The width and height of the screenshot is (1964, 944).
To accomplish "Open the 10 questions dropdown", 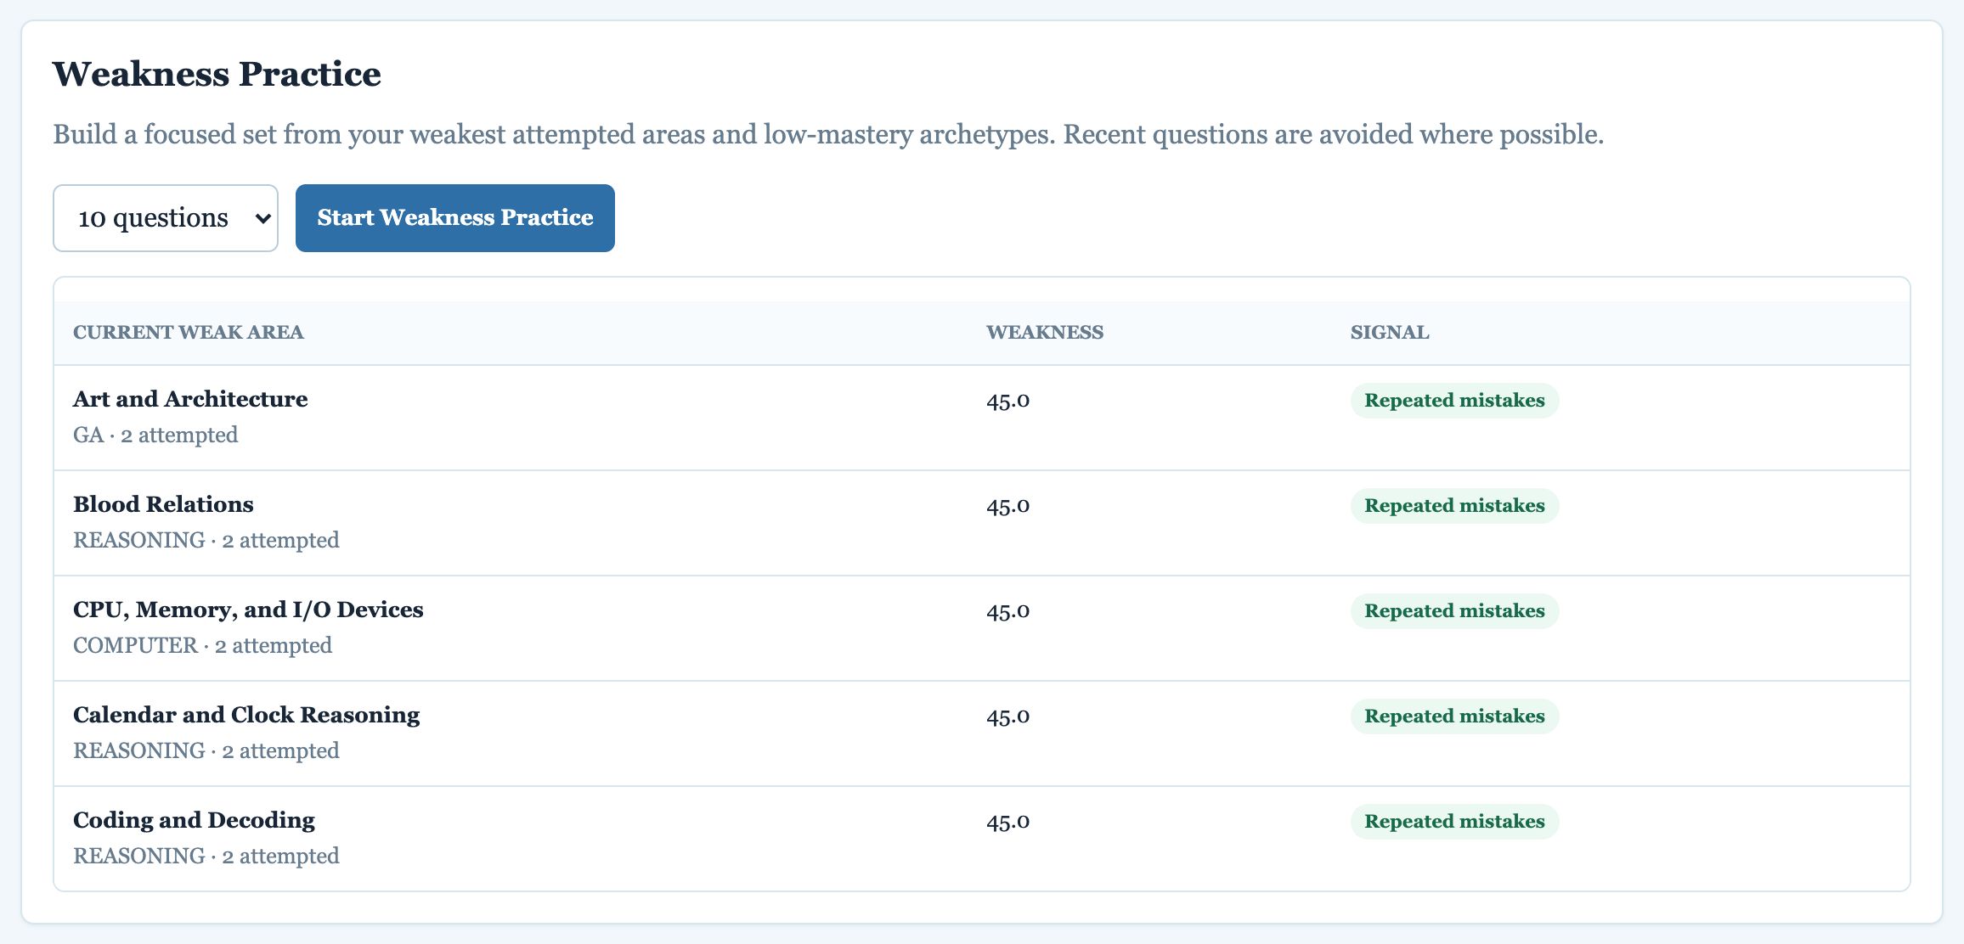I will coord(166,218).
